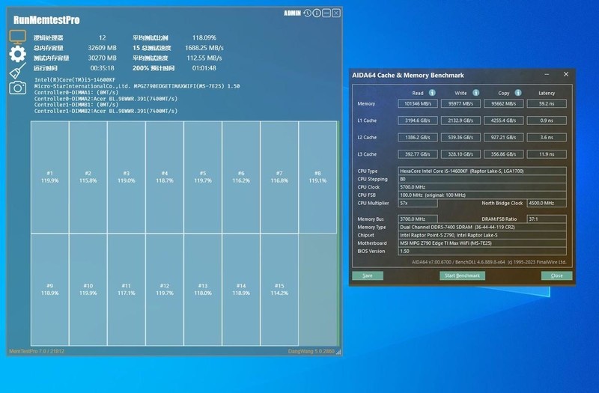Click the info icon next to Copy
This screenshot has width=599, height=393.
coord(518,92)
